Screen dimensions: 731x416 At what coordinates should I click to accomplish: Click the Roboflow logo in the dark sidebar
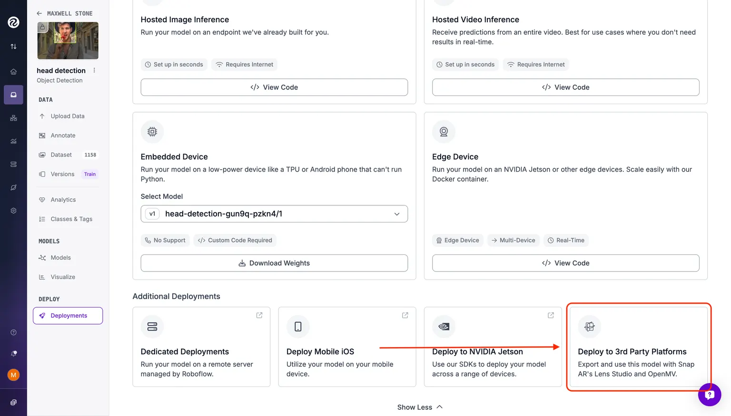tap(13, 22)
